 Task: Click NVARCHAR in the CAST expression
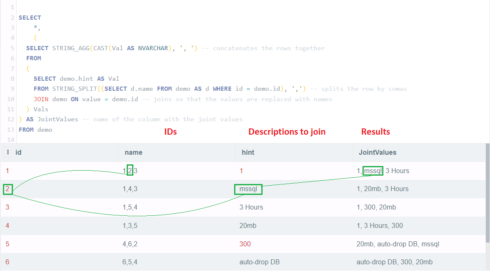(153, 48)
